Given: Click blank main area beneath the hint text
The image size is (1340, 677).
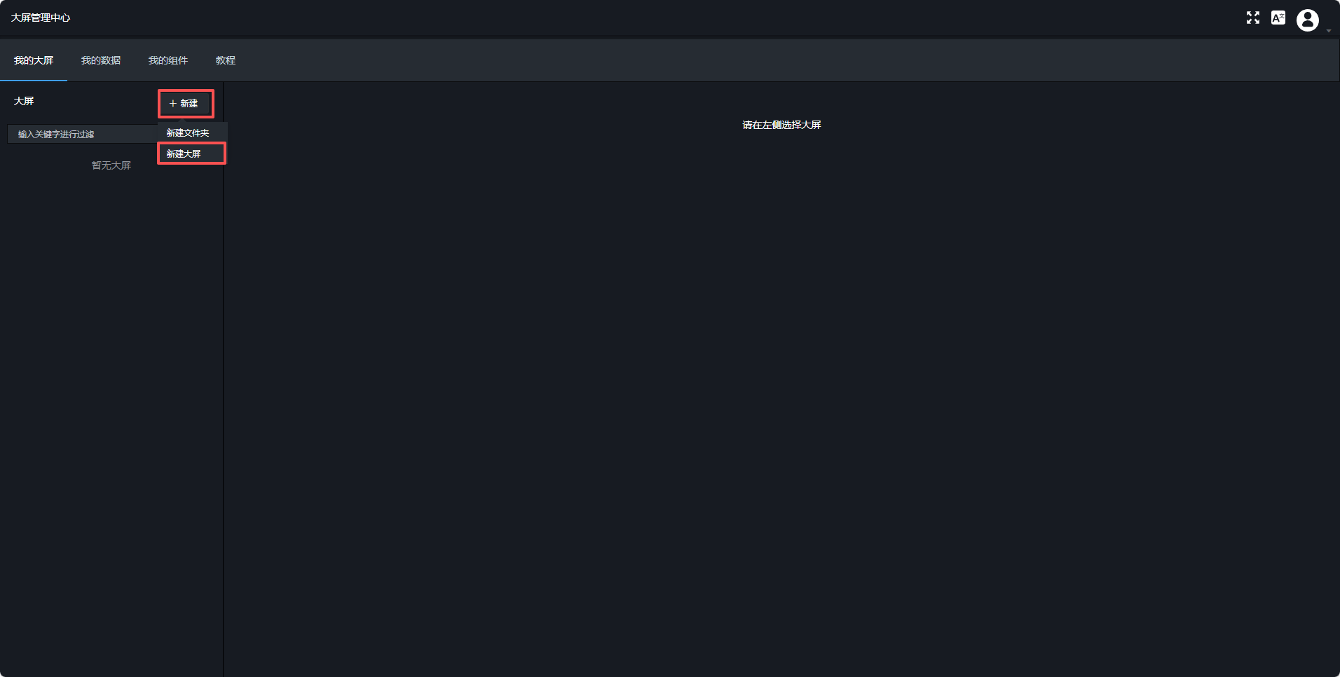Looking at the screenshot, I should [781, 399].
